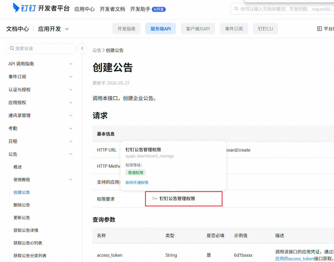
Task: Click the 应用的access_token link
Action: [x=295, y=258]
